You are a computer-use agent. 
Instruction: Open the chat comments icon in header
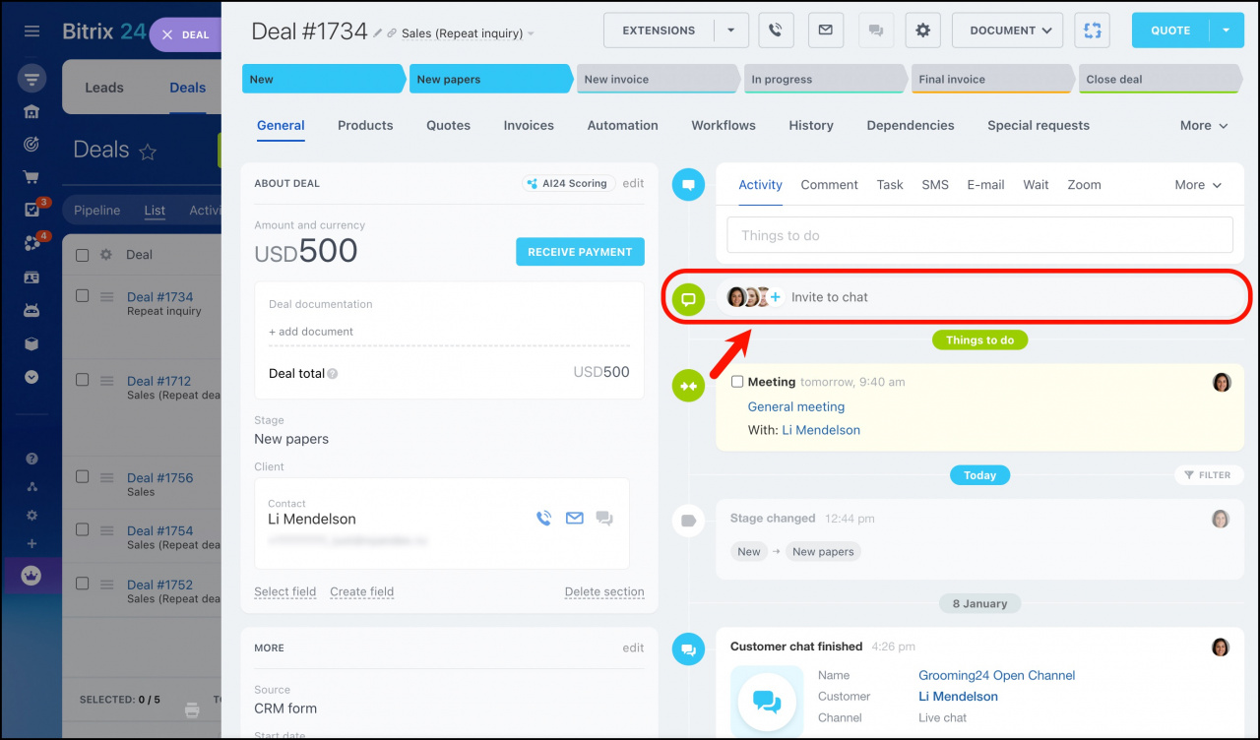874,31
